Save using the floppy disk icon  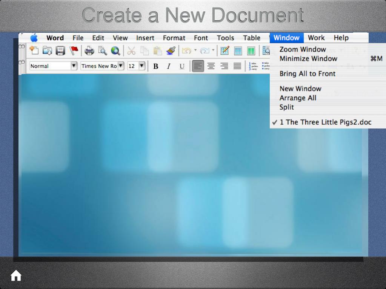pos(60,50)
